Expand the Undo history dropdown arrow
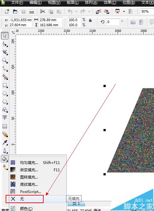 point(76,12)
